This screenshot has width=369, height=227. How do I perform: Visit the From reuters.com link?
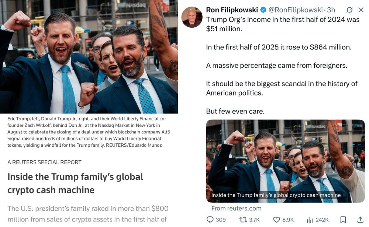(x=236, y=208)
